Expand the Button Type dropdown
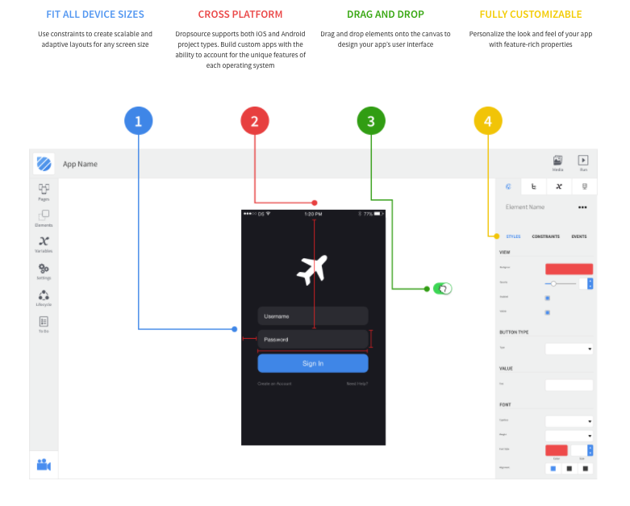The width and height of the screenshot is (630, 506). pyautogui.click(x=569, y=349)
